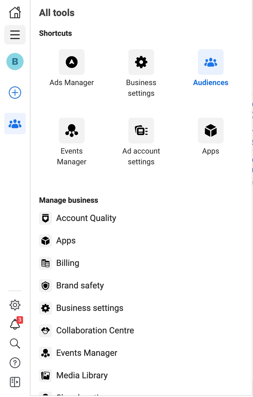Open the settings gear in sidebar
253x397 pixels.
[15, 305]
